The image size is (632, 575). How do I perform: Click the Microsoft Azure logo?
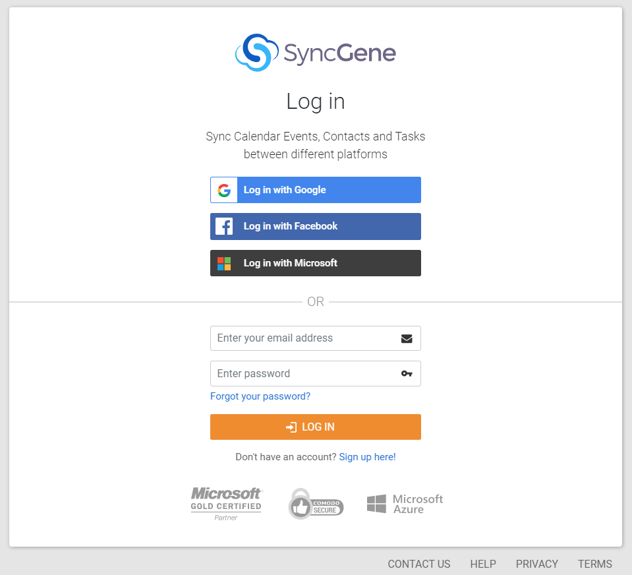pyautogui.click(x=405, y=504)
